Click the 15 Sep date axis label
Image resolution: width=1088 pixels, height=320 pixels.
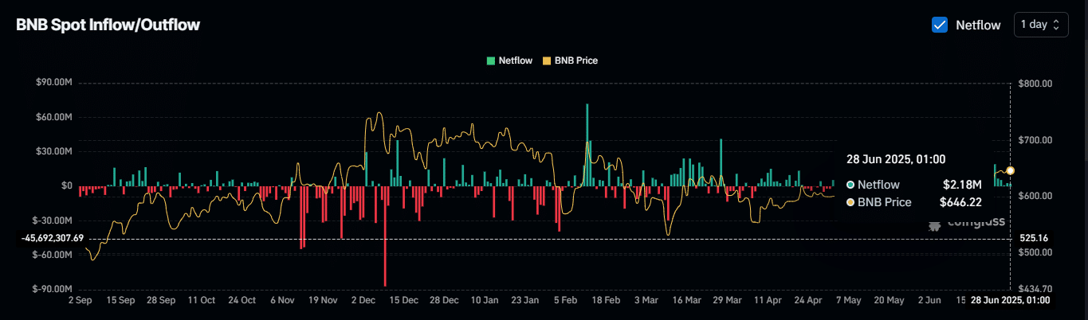[120, 301]
